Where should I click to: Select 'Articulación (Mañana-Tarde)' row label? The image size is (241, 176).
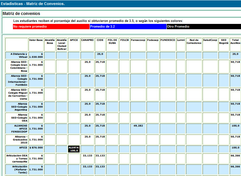coord(17,169)
